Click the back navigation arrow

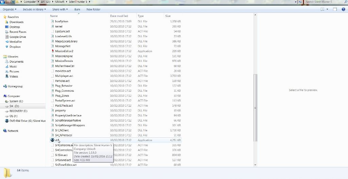click(x=3, y=2)
